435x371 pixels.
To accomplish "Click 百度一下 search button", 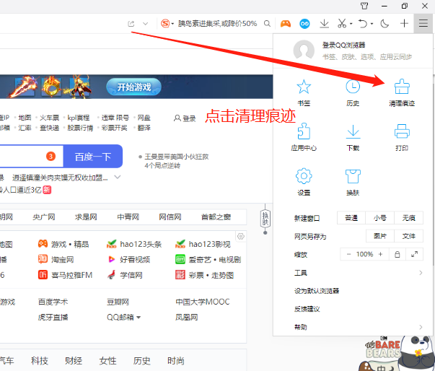I will pyautogui.click(x=93, y=156).
